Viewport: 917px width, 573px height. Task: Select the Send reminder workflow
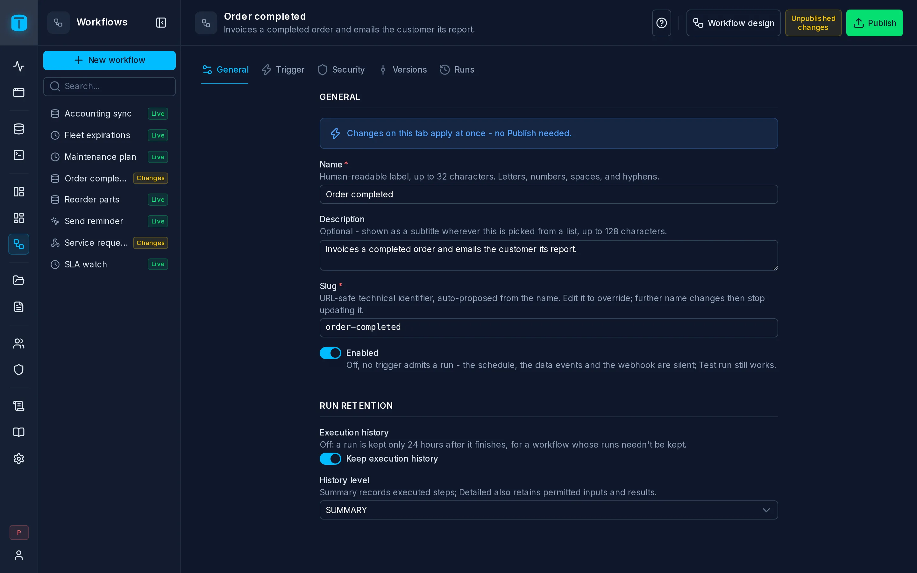(109, 221)
